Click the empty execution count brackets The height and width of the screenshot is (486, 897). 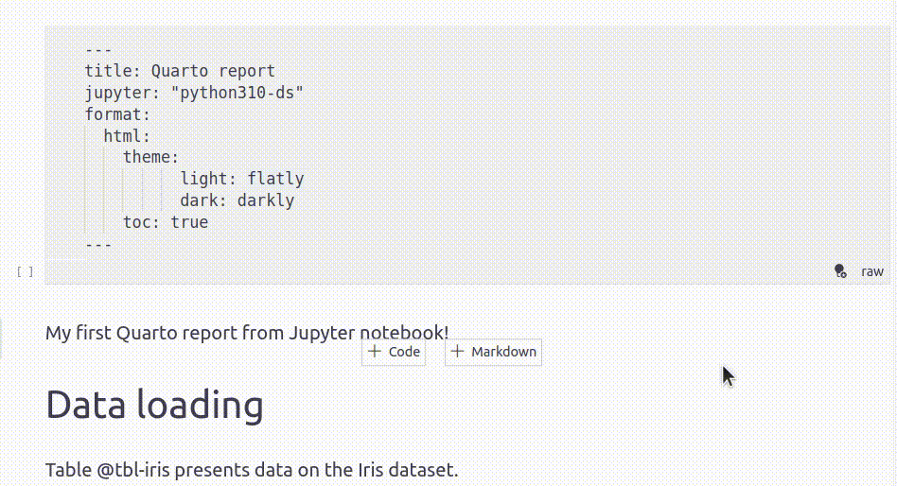(25, 271)
